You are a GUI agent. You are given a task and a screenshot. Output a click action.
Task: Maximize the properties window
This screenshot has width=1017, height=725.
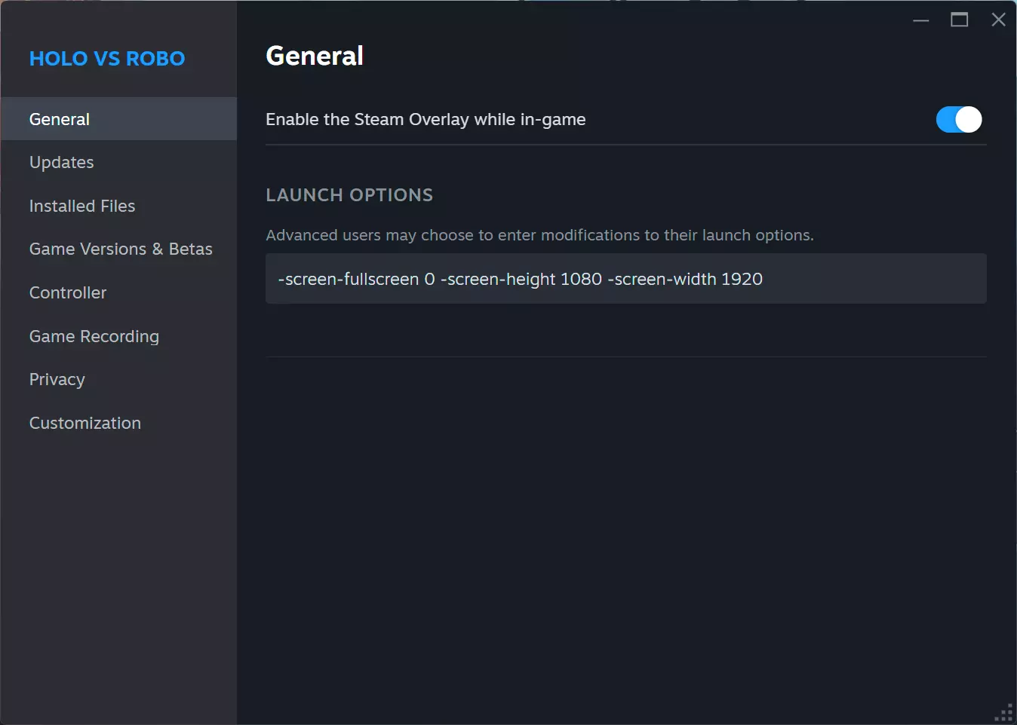point(960,20)
